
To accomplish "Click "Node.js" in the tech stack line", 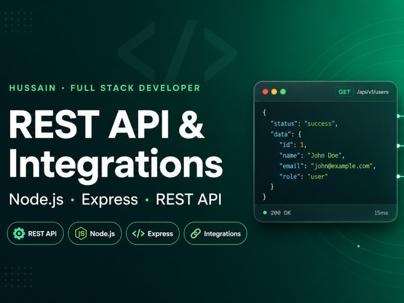I will point(36,200).
